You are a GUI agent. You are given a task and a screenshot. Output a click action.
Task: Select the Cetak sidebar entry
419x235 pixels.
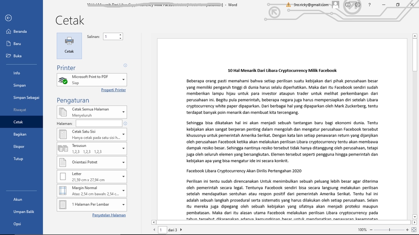click(x=21, y=122)
